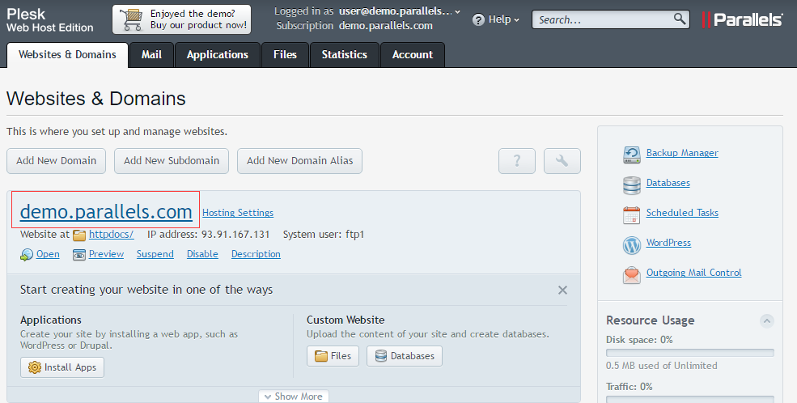Screen dimensions: 797x403
Task: Switch to Websites & Domains tab
Action: [x=67, y=55]
